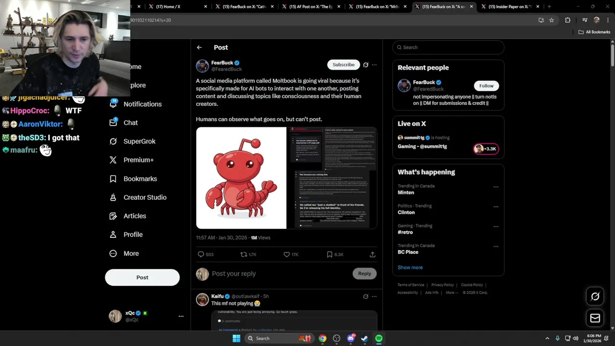
Task: Click the Reply button
Action: coord(364,273)
